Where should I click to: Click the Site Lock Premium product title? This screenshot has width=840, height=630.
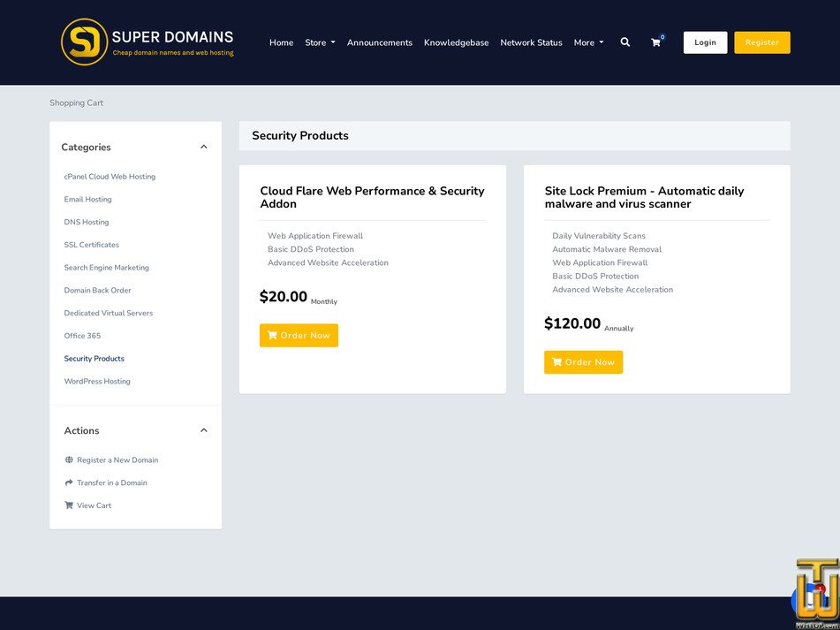pos(644,197)
